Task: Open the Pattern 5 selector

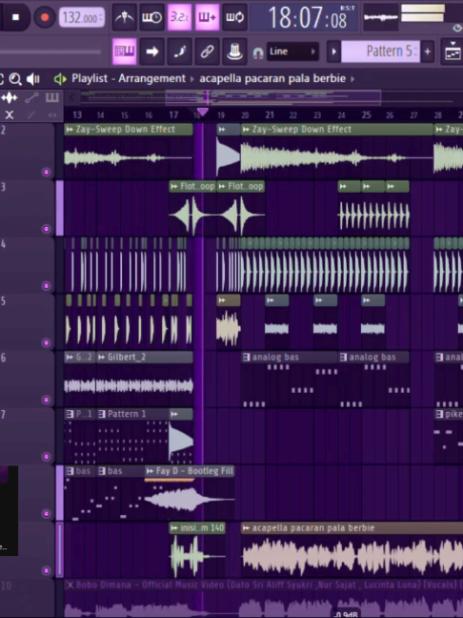Action: click(380, 51)
